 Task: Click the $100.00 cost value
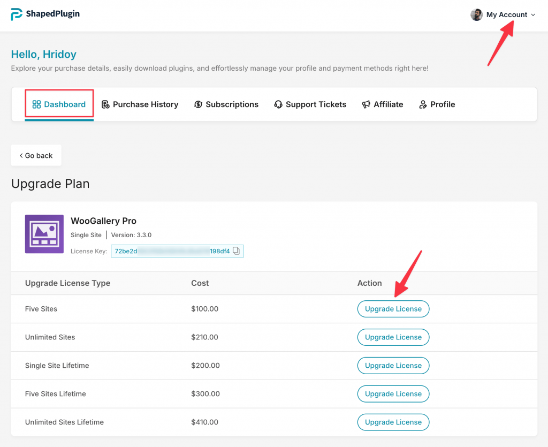[x=205, y=309]
